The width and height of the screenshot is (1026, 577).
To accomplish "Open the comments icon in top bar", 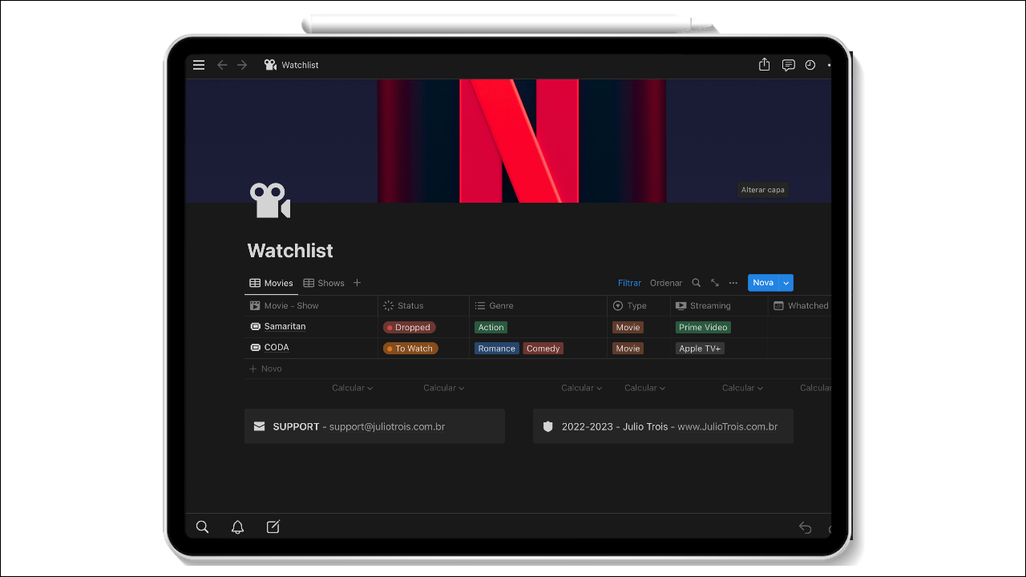I will pyautogui.click(x=789, y=65).
